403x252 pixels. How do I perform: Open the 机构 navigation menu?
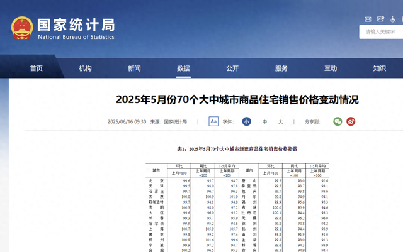pyautogui.click(x=86, y=68)
